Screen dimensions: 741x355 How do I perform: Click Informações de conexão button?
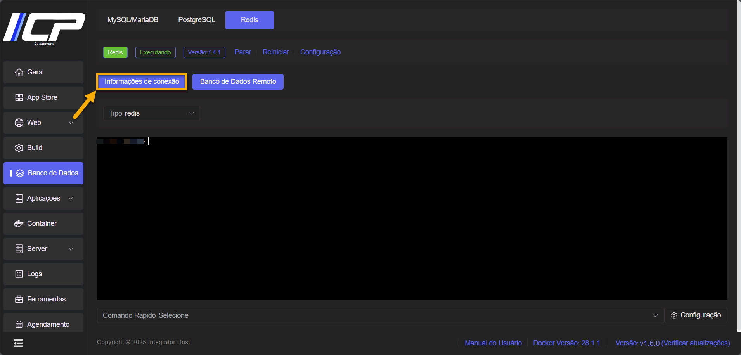(x=142, y=82)
